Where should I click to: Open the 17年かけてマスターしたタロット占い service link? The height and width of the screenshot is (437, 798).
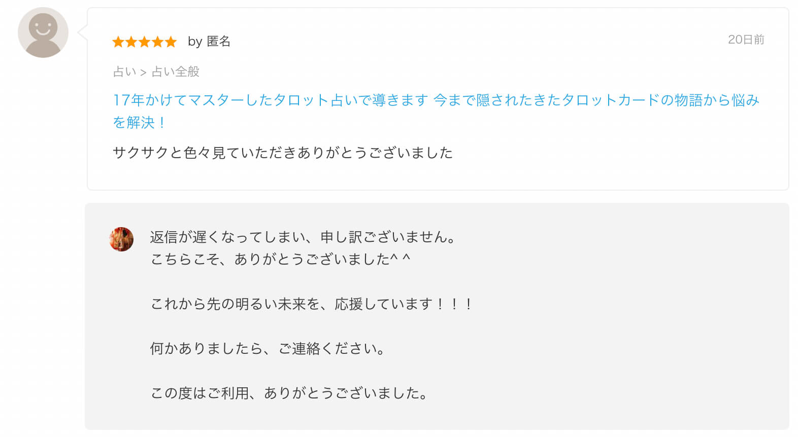436,111
